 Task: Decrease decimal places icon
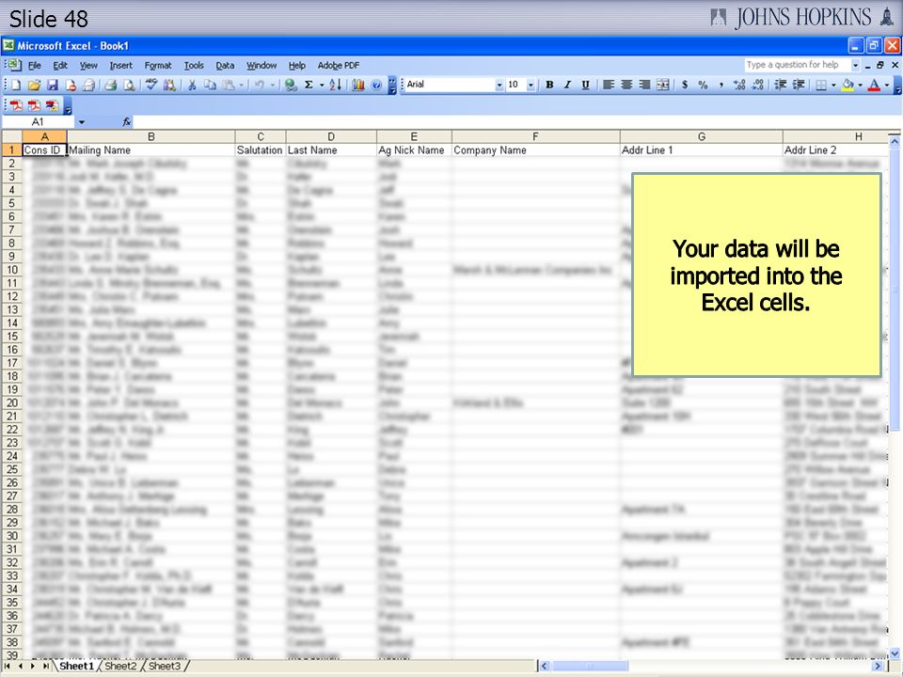click(758, 86)
